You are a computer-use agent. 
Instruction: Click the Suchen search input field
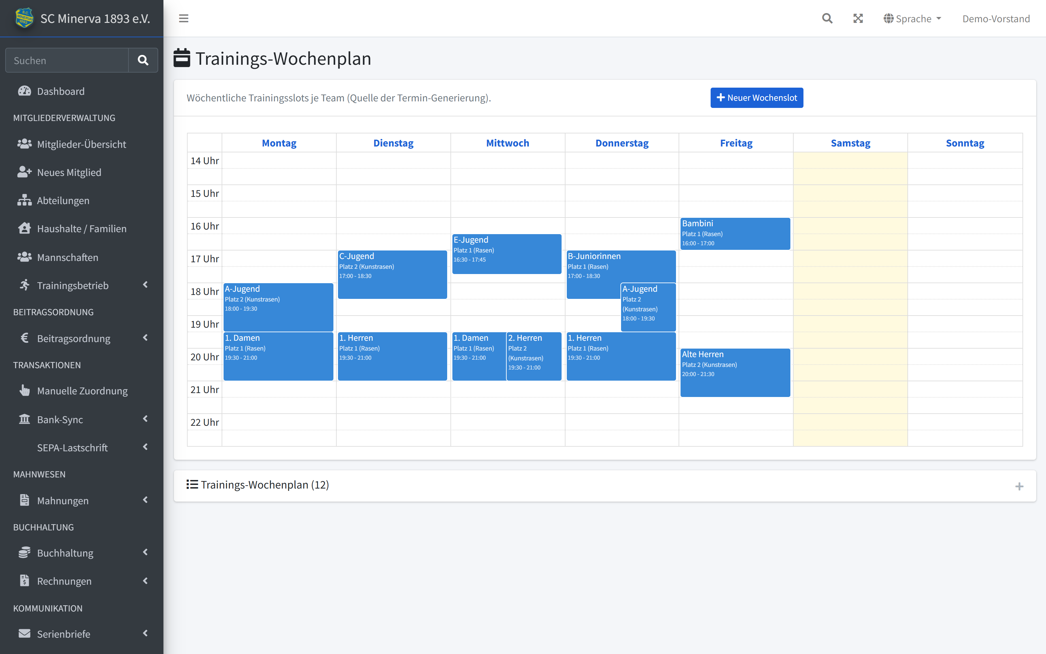tap(67, 60)
